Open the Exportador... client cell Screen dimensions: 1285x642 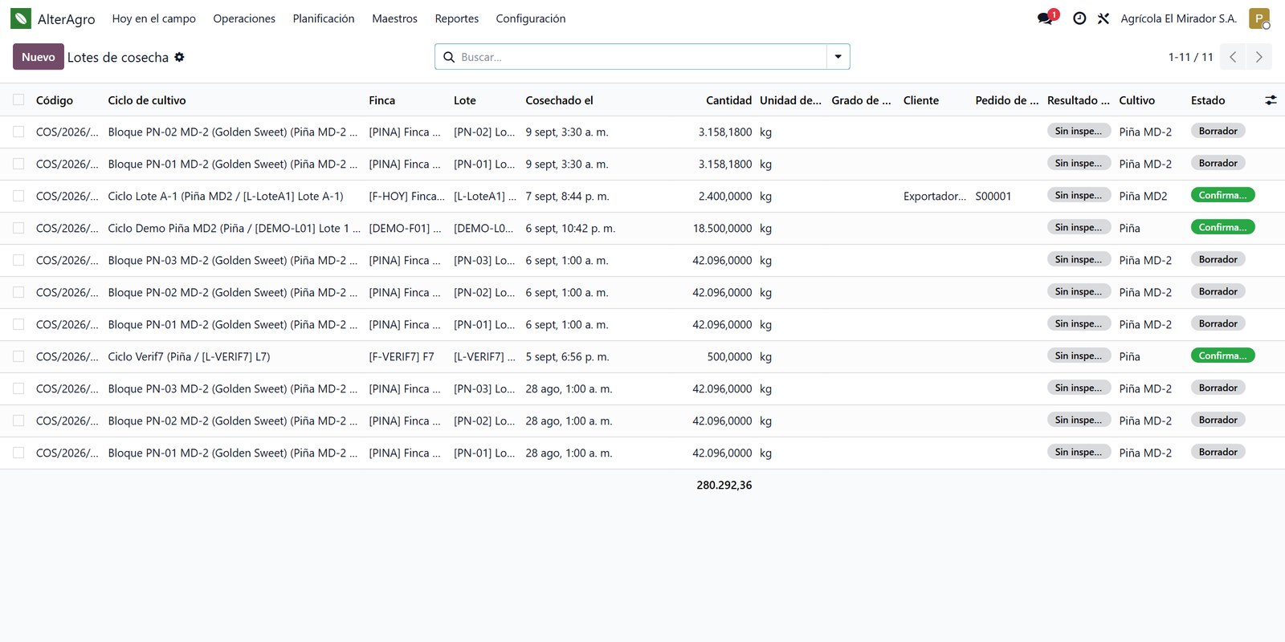coord(935,196)
